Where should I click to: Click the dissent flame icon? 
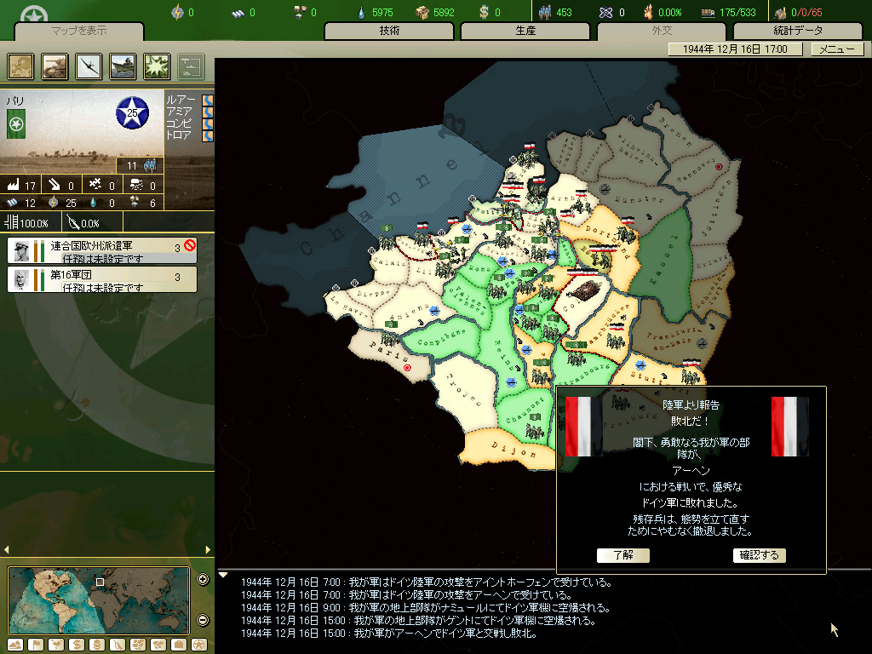tap(648, 12)
